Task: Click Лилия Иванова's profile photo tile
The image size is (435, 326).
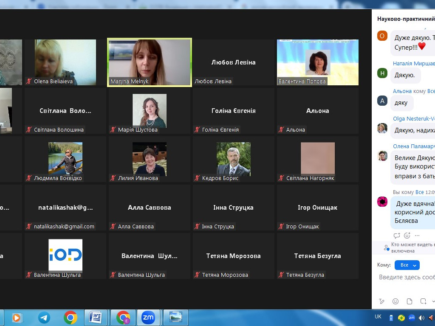Action: point(149,159)
